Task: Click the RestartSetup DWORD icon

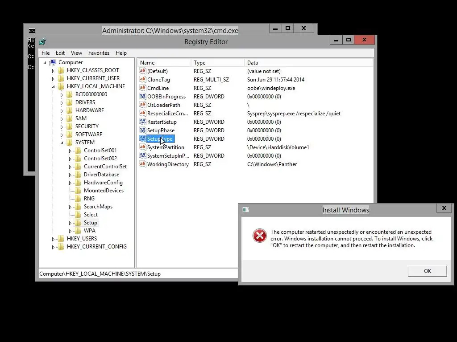Action: pyautogui.click(x=142, y=122)
